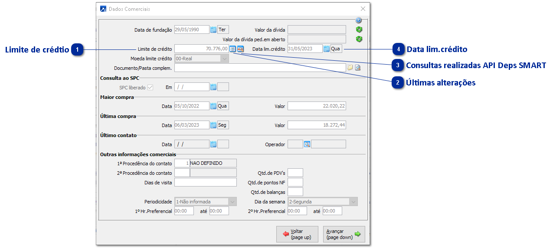Open Últimas alterações icon next to credit limit
Viewport: 553px width, 252px height.
point(233,49)
